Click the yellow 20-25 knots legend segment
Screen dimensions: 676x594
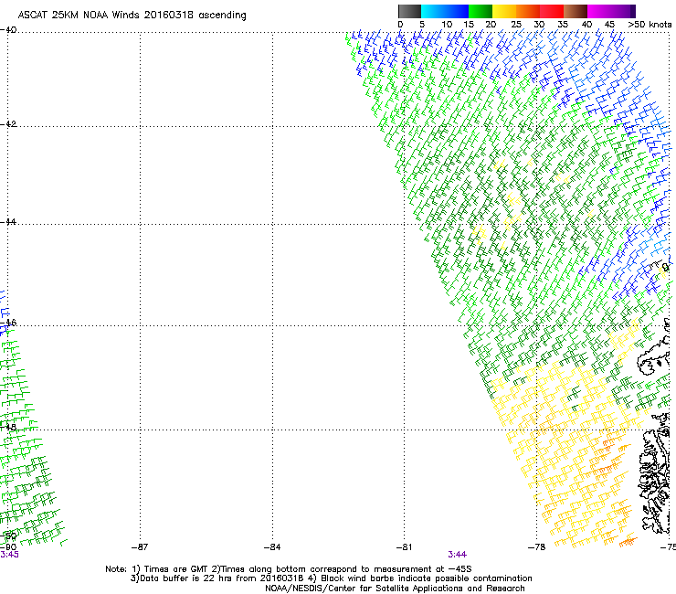504,11
